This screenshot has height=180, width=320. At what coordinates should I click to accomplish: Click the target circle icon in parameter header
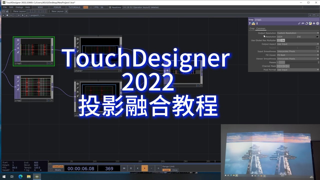318,23
